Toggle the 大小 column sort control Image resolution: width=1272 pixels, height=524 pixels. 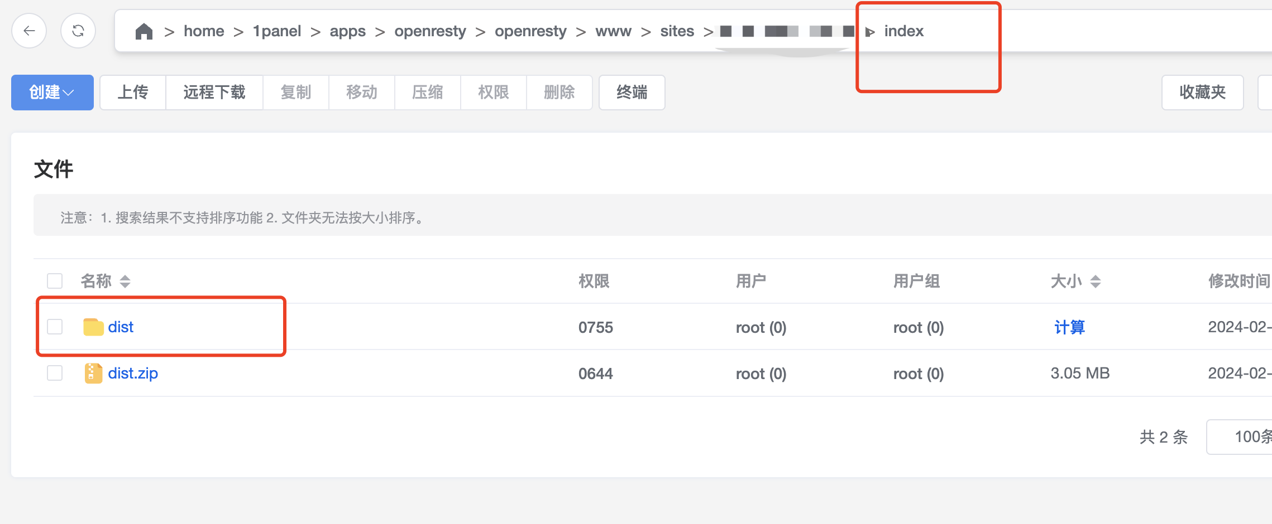click(1097, 282)
